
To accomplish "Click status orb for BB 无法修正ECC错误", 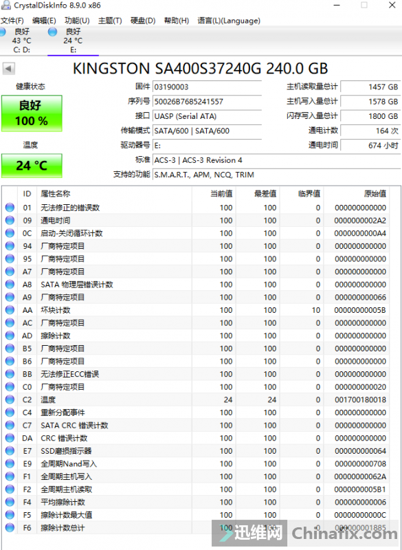I will pos(10,374).
